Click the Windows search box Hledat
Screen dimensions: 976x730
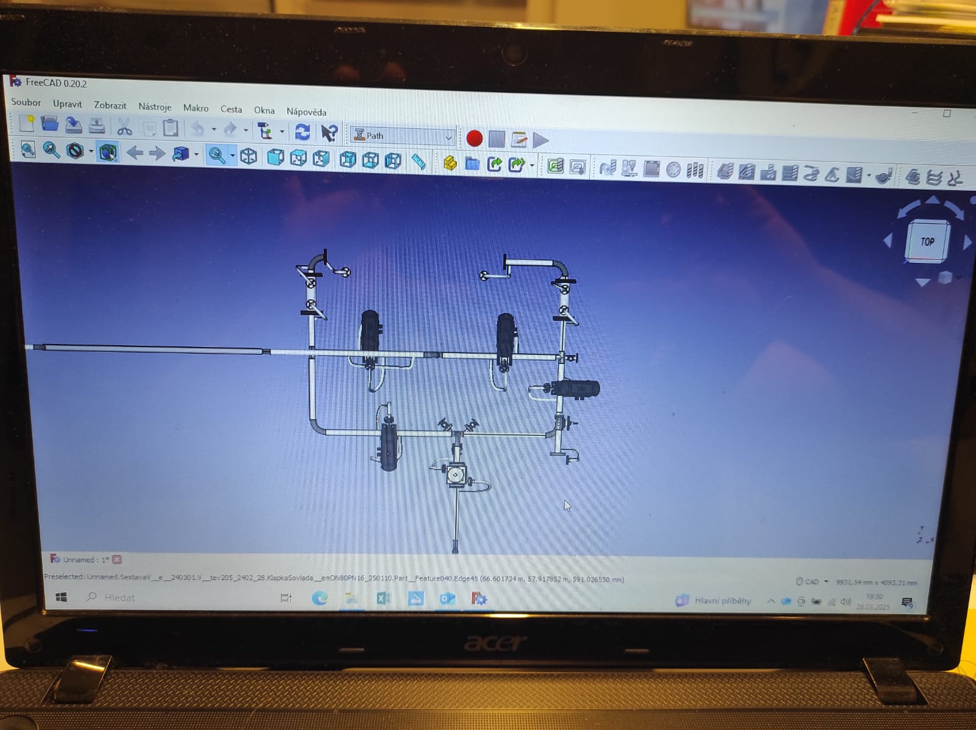click(x=120, y=598)
